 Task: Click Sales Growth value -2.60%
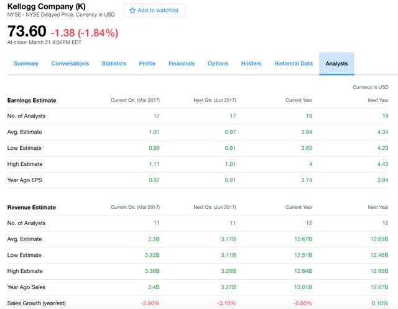click(303, 303)
